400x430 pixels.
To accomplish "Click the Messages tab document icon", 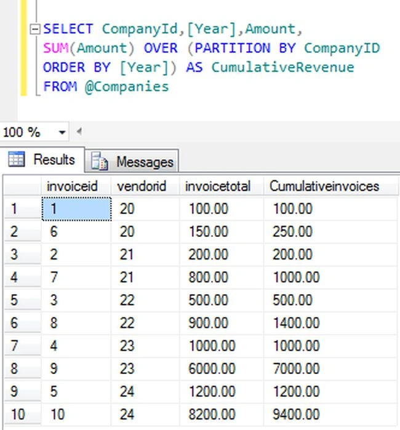I will tap(99, 161).
